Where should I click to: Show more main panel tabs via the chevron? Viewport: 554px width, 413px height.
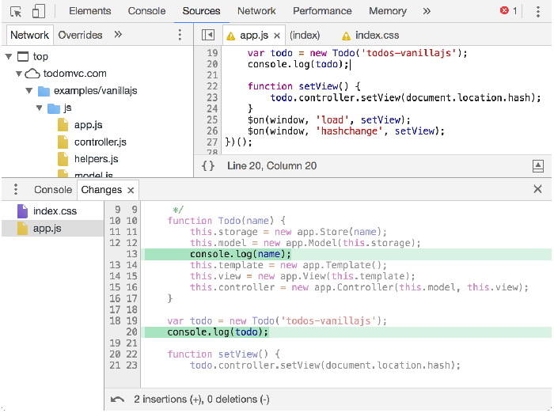pyautogui.click(x=427, y=11)
